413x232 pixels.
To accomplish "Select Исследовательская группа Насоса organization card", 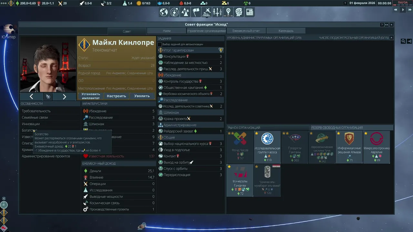I will [x=267, y=147].
